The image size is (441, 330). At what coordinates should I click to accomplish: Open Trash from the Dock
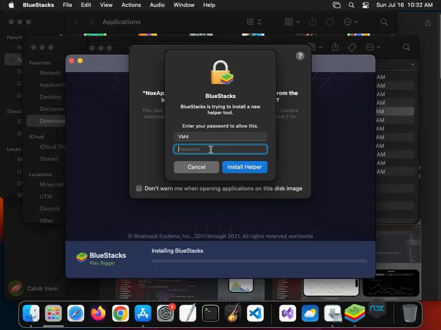(x=410, y=313)
